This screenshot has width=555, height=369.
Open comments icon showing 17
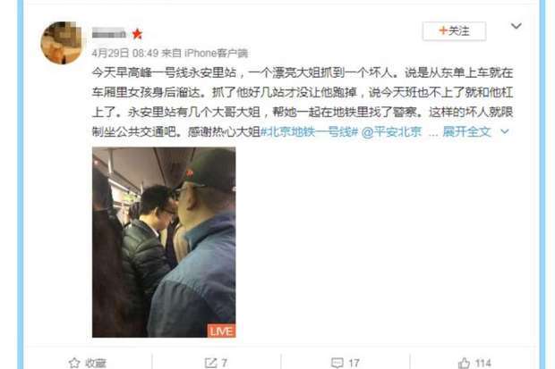[x=337, y=363]
